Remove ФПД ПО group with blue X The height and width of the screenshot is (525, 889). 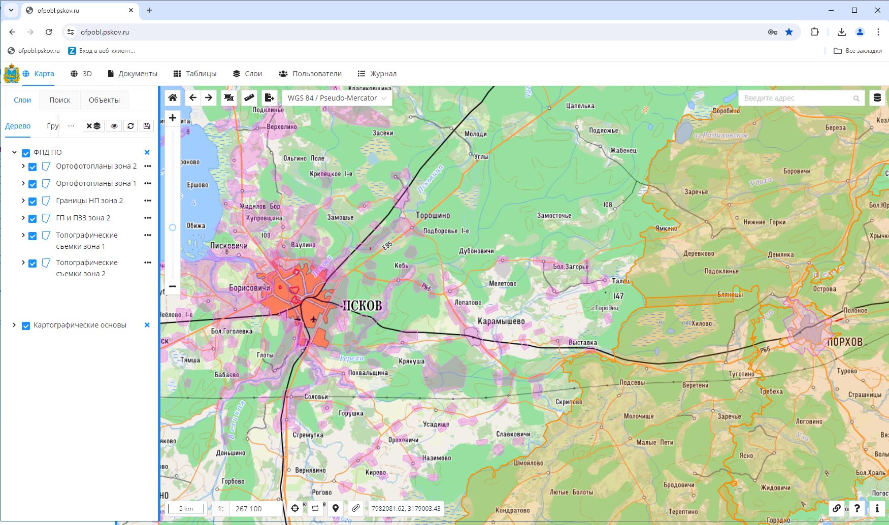coord(147,152)
